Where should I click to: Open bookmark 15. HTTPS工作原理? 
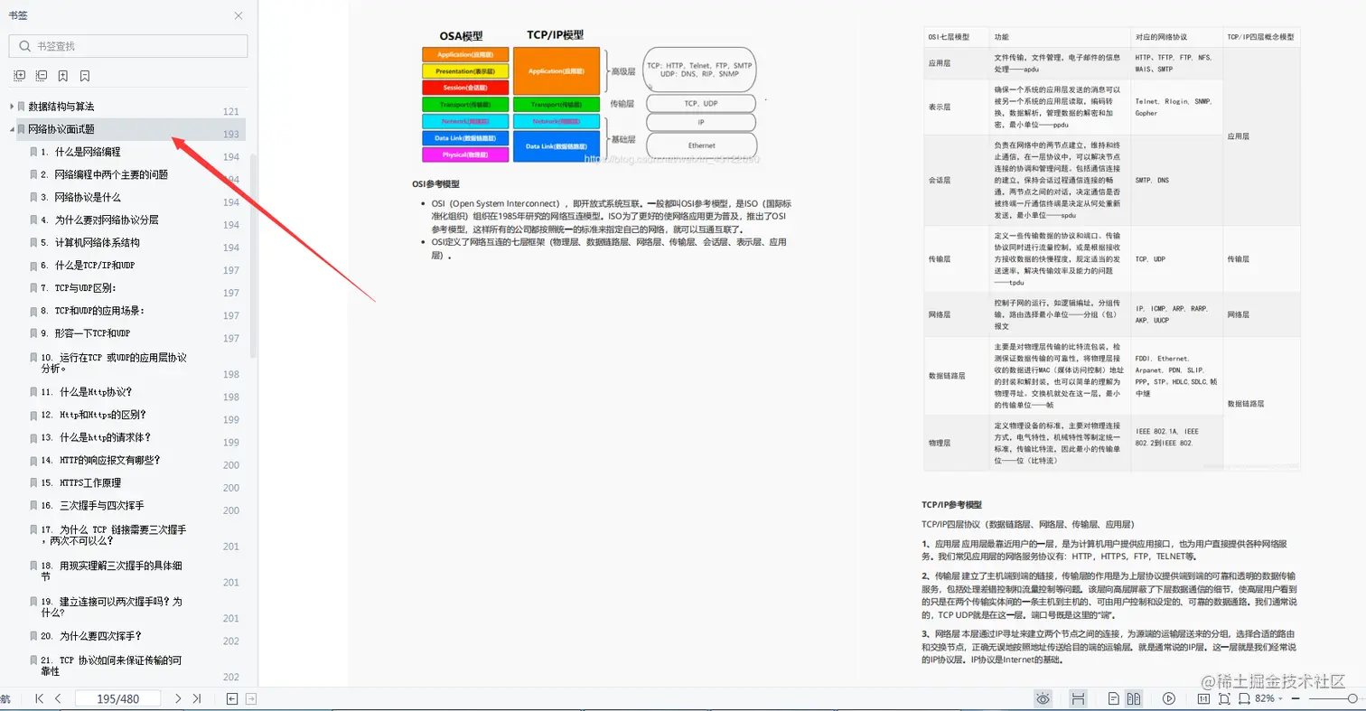click(80, 482)
